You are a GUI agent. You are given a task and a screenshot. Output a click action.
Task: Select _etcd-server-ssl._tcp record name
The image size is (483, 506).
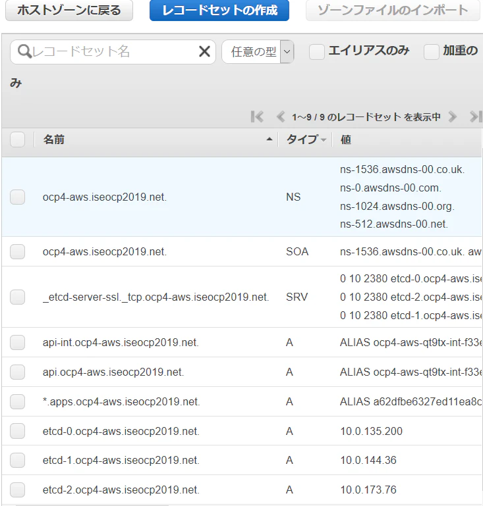pos(156,297)
